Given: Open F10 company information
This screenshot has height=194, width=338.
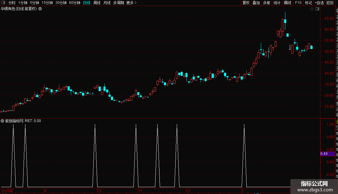Looking at the screenshot, I should [x=298, y=3].
